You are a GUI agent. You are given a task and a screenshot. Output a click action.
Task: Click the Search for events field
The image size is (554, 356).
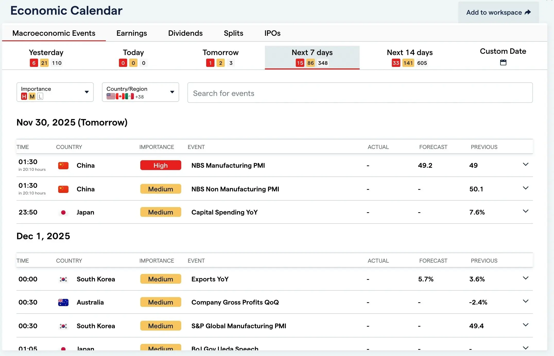[360, 93]
